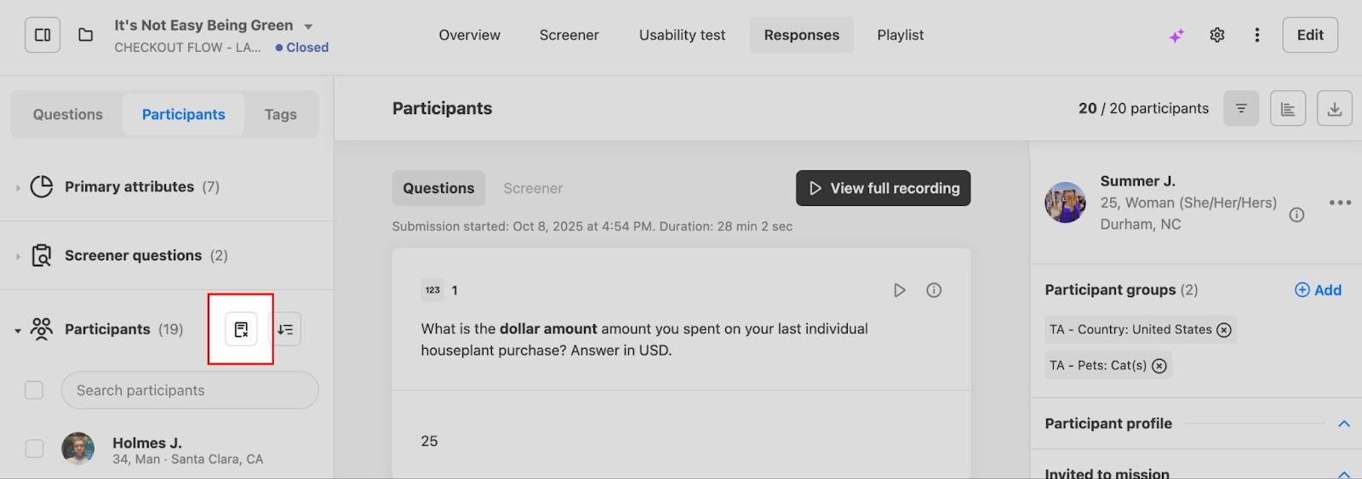Open the folder icon in header
Screen dimensions: 1362x479
[85, 35]
